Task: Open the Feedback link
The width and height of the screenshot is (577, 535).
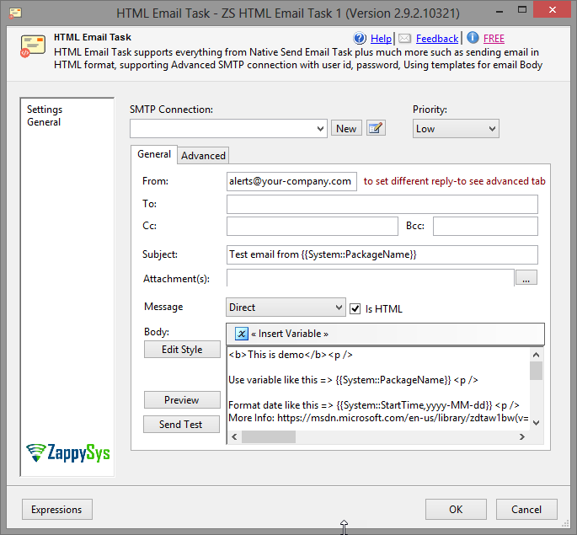Action: point(437,38)
